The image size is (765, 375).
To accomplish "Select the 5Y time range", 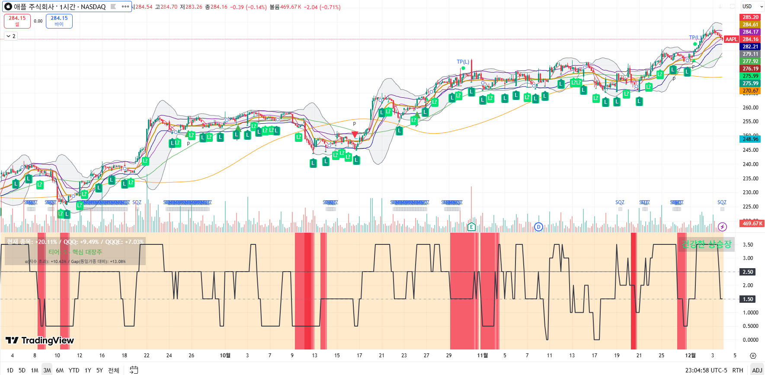I will [x=99, y=370].
